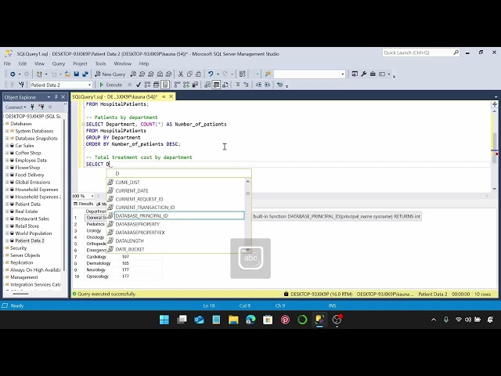Click the Save file icon
Image resolution: width=501 pixels, height=376 pixels.
[77, 74]
